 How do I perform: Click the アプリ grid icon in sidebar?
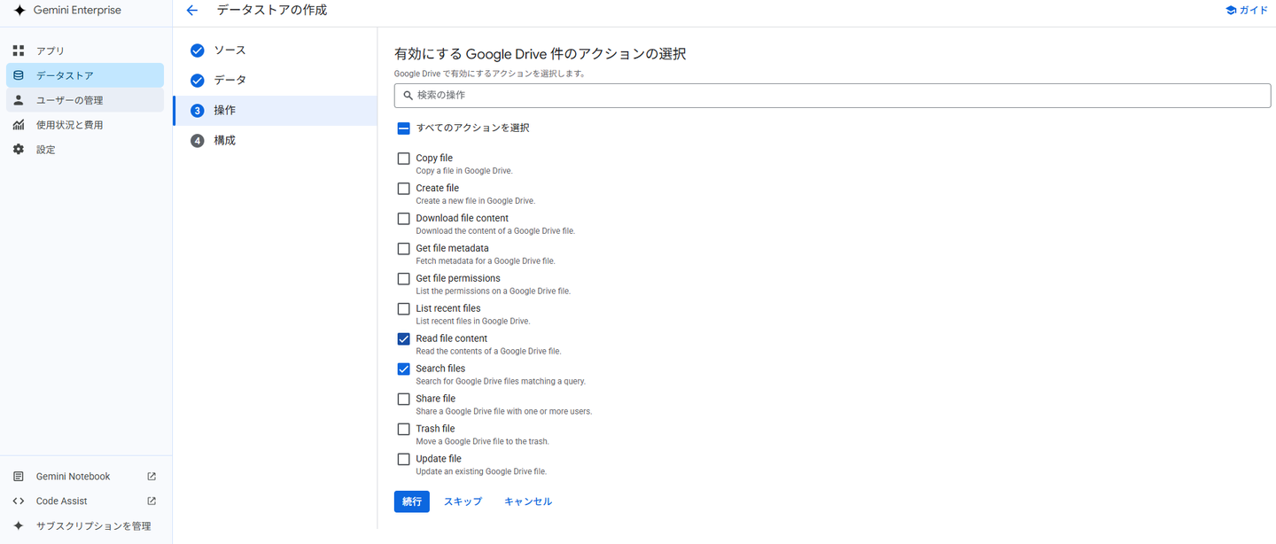(x=19, y=51)
